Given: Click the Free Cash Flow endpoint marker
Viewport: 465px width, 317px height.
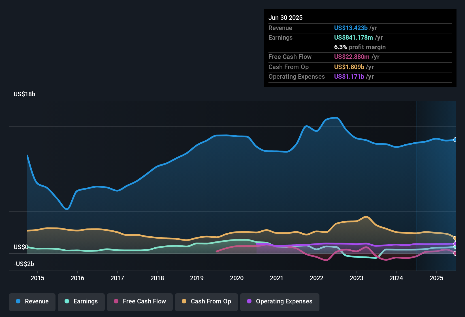Looking at the screenshot, I should 455,253.
